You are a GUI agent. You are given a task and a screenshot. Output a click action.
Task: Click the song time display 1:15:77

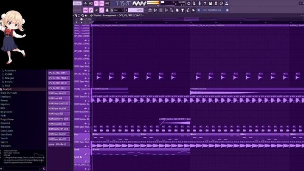pos(123,3)
